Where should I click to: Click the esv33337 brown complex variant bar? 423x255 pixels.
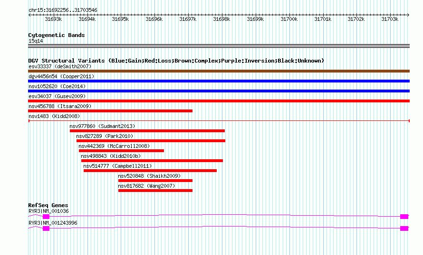pos(219,71)
